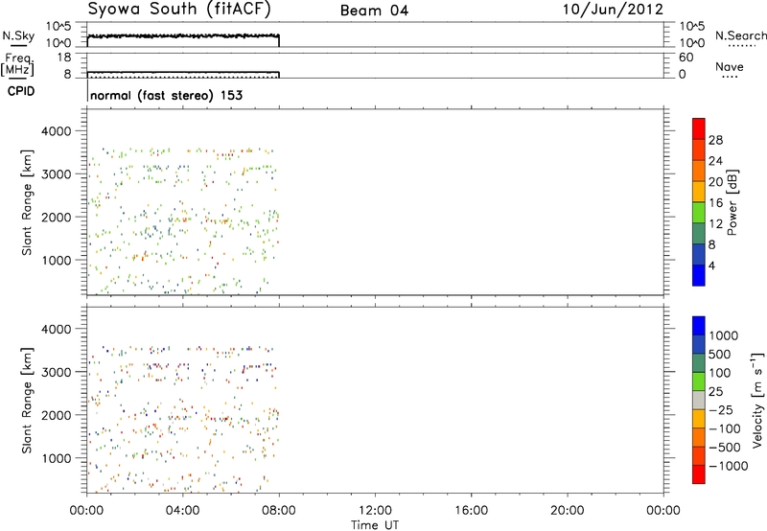The width and height of the screenshot is (767, 531).
Task: Click the 'N.Search' legend label
Action: [x=740, y=35]
